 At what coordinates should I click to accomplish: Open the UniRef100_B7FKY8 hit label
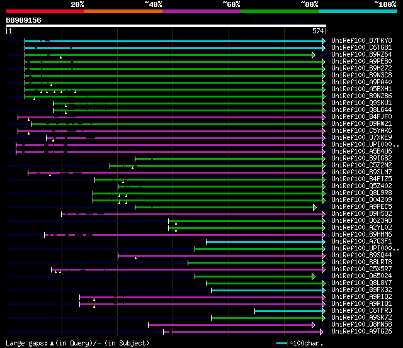tap(361, 40)
